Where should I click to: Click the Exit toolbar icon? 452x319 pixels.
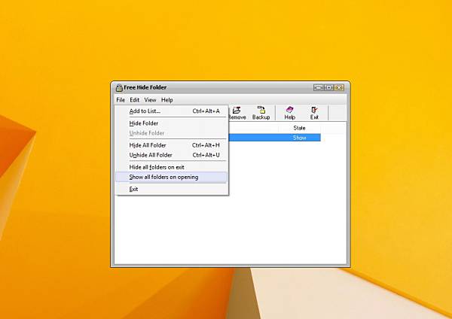pos(314,113)
